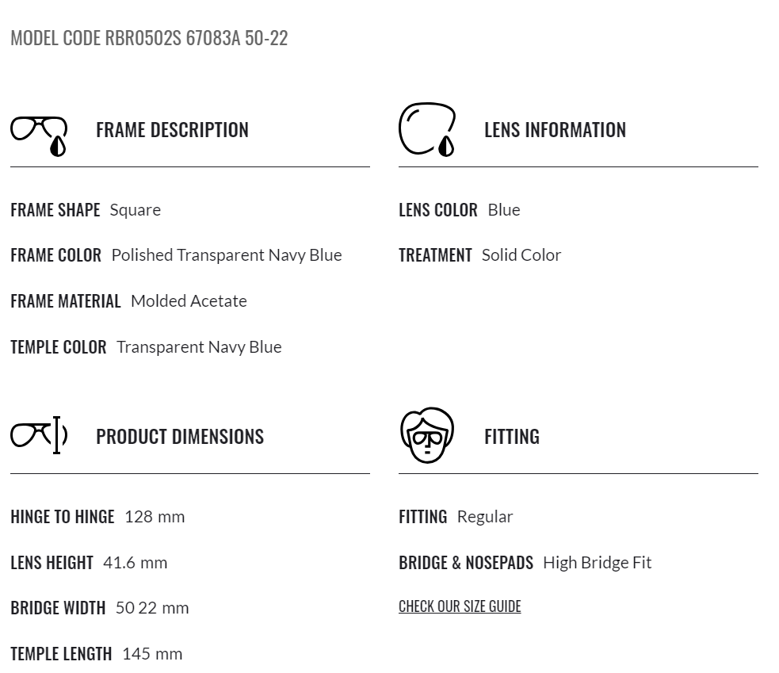Open the Check Our Size Guide link
This screenshot has height=673, width=779.
(x=460, y=606)
